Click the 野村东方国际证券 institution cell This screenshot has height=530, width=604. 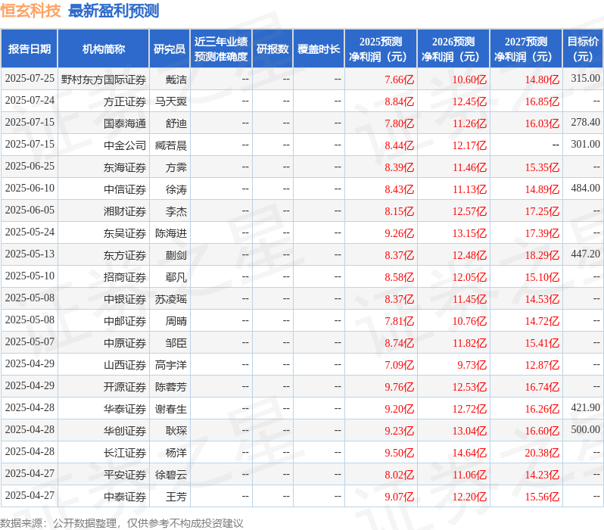[x=104, y=79]
